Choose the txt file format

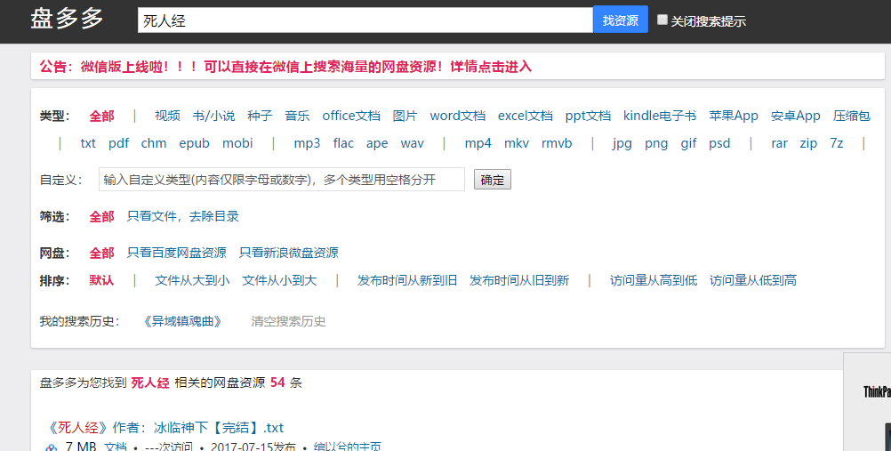(88, 143)
